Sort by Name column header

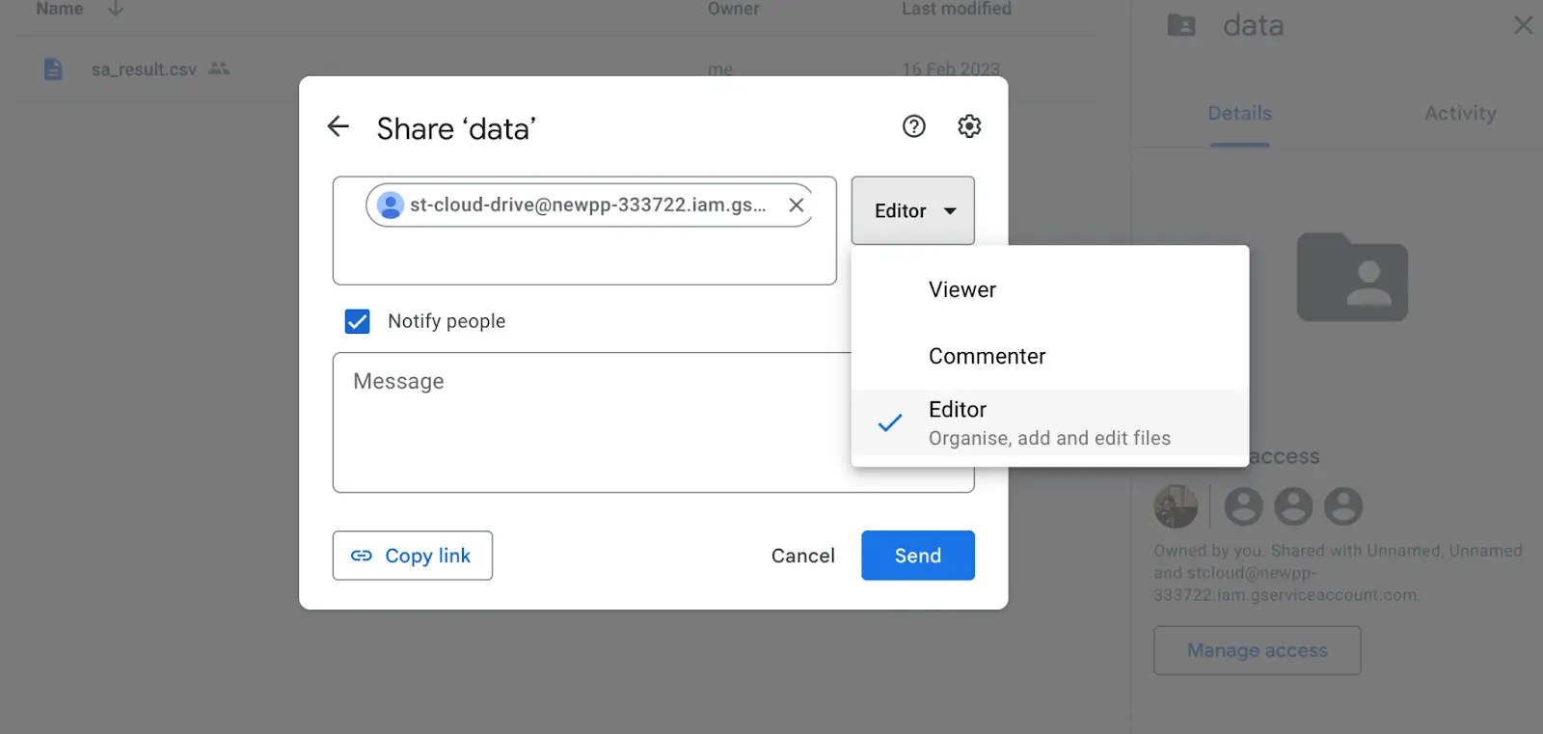[60, 9]
